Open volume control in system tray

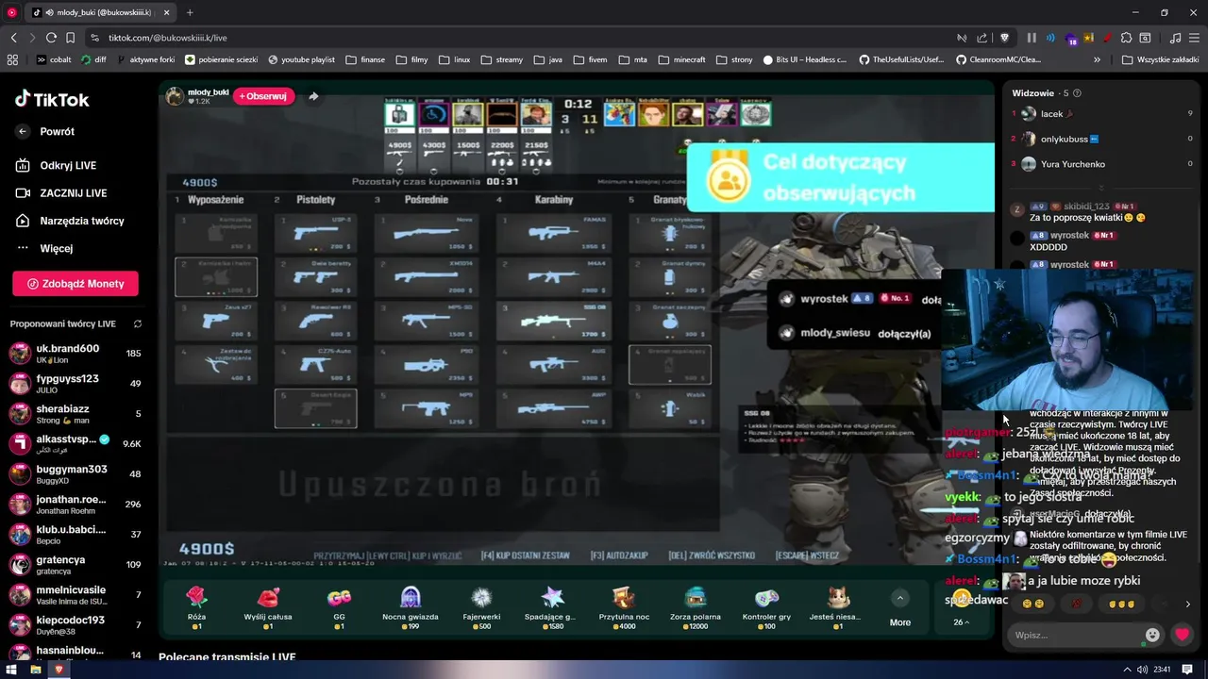tap(1143, 670)
